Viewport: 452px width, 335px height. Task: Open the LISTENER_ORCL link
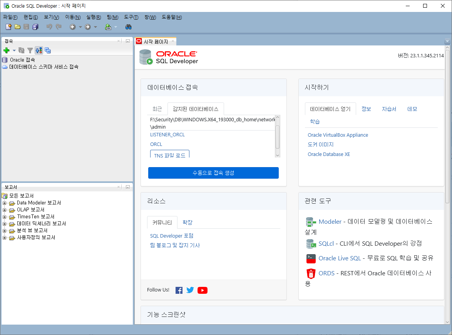[x=167, y=135]
